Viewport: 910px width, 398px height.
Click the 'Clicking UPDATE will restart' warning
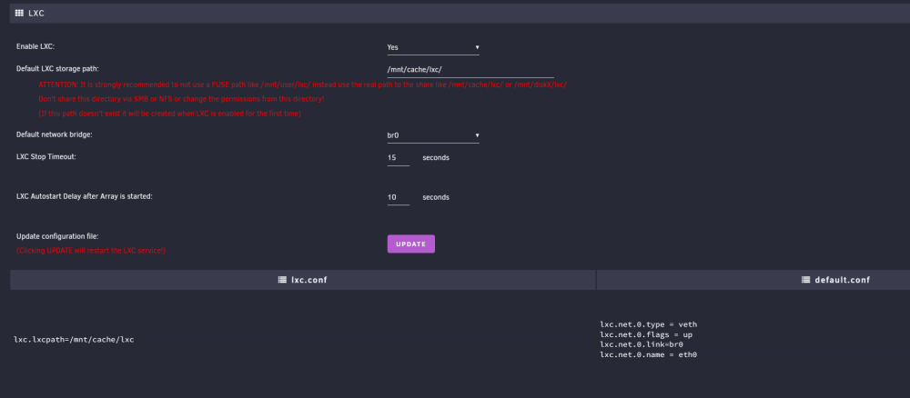click(91, 251)
